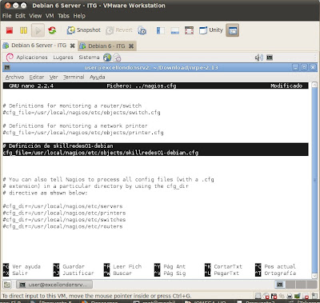The image size is (320, 303).
Task: Open the VMware Tabs menu
Action: 63,16
